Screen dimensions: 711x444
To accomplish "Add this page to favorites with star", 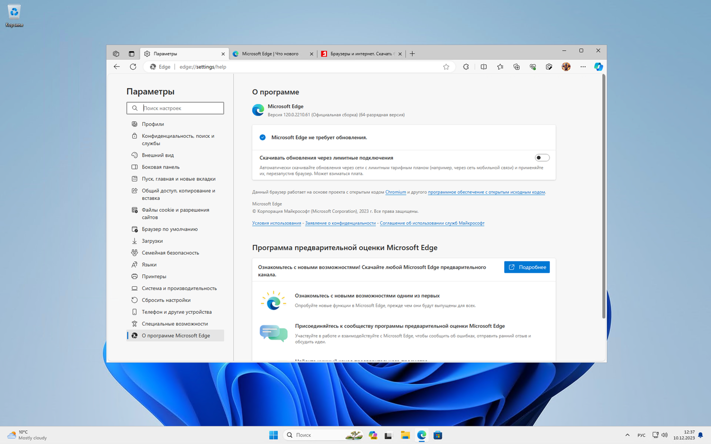I will click(446, 67).
